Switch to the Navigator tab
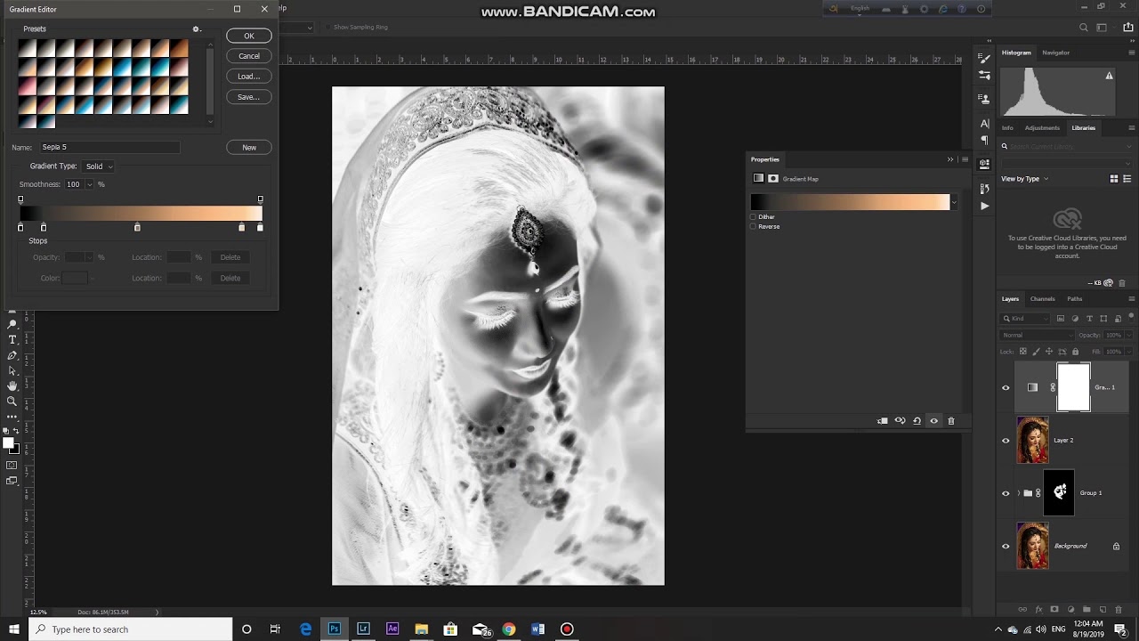1139x641 pixels. click(x=1055, y=53)
